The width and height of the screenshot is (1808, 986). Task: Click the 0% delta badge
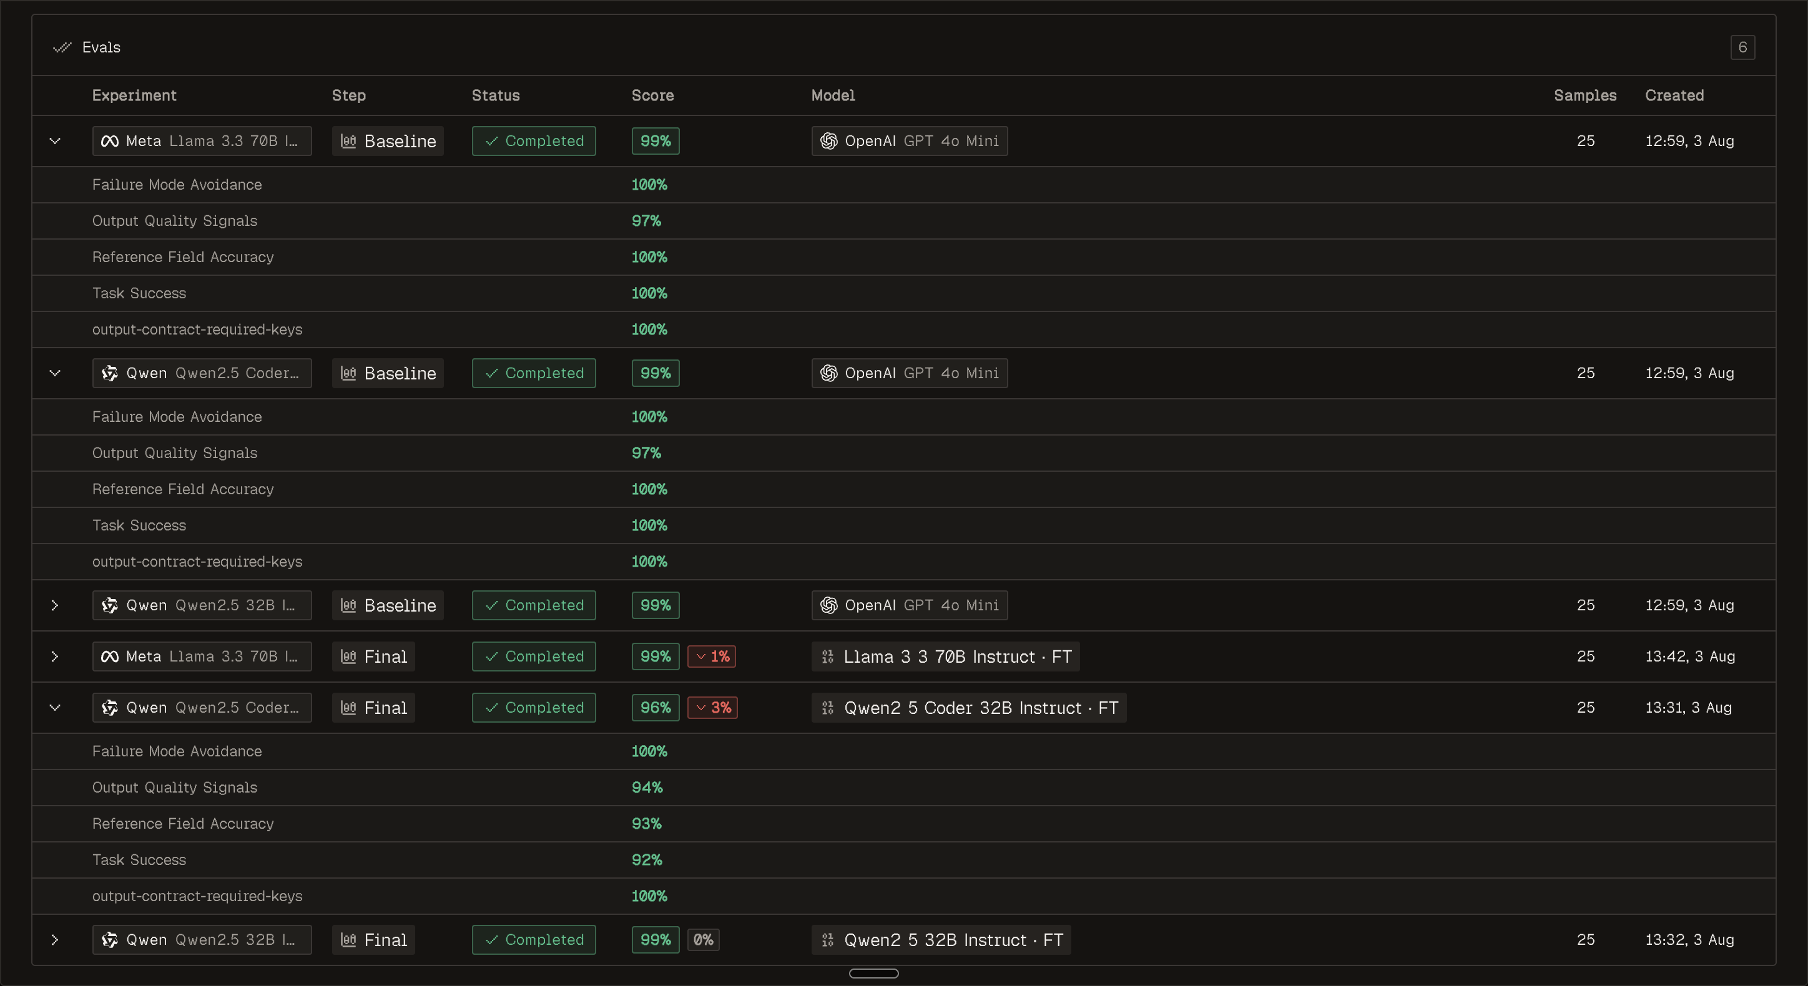coord(703,940)
